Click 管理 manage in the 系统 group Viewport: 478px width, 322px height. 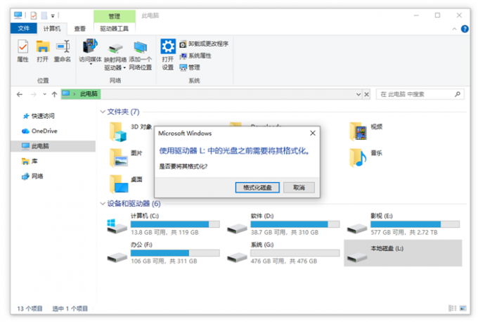click(x=190, y=67)
